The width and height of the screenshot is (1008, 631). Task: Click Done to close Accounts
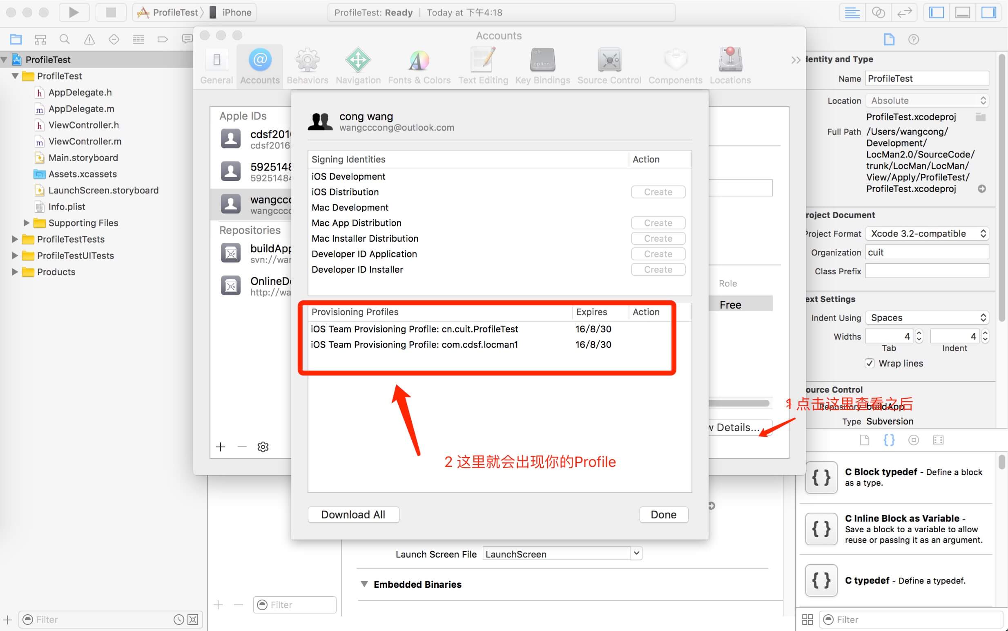[662, 514]
